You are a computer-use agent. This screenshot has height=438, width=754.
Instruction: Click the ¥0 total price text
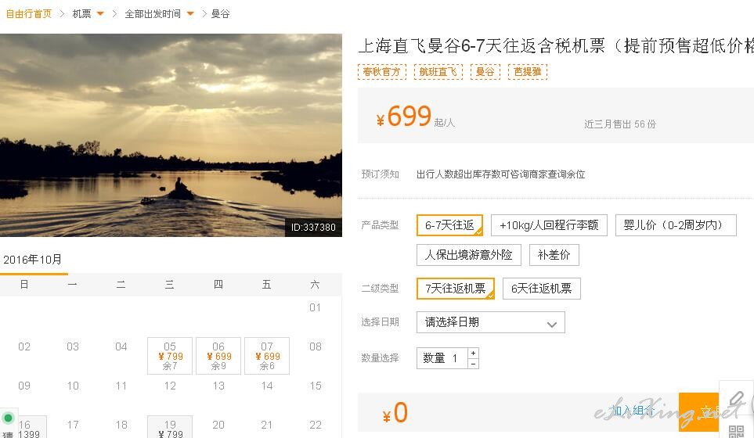(395, 413)
